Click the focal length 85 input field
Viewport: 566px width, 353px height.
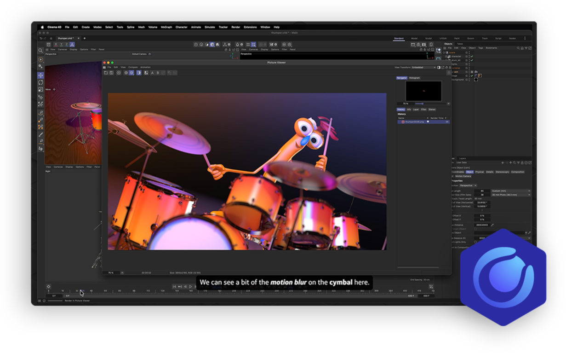tap(481, 191)
